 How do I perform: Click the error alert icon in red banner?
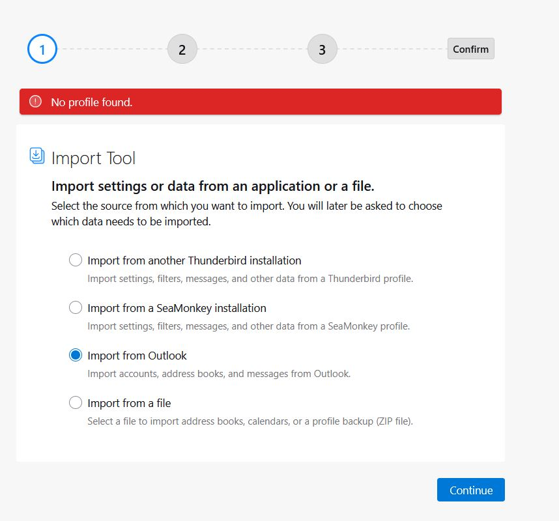click(35, 102)
